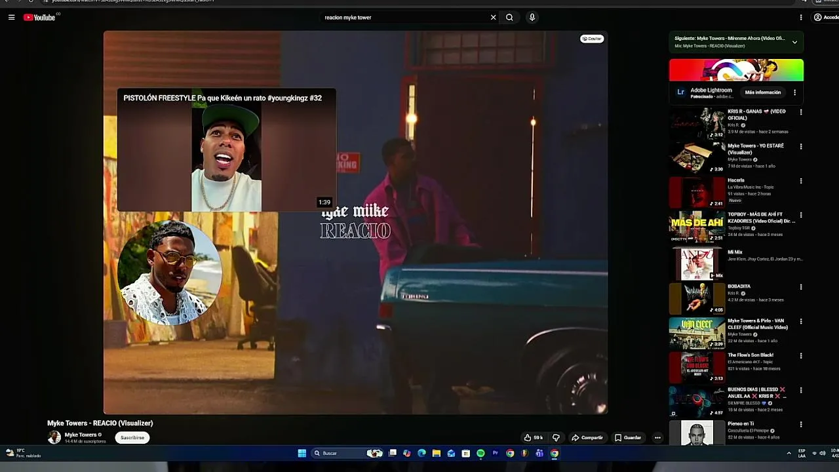
Task: Open Adobe Premiere Pro from the taskbar
Action: pyautogui.click(x=496, y=453)
